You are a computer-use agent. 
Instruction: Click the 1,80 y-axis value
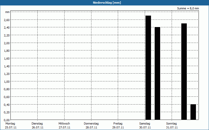[7, 51]
